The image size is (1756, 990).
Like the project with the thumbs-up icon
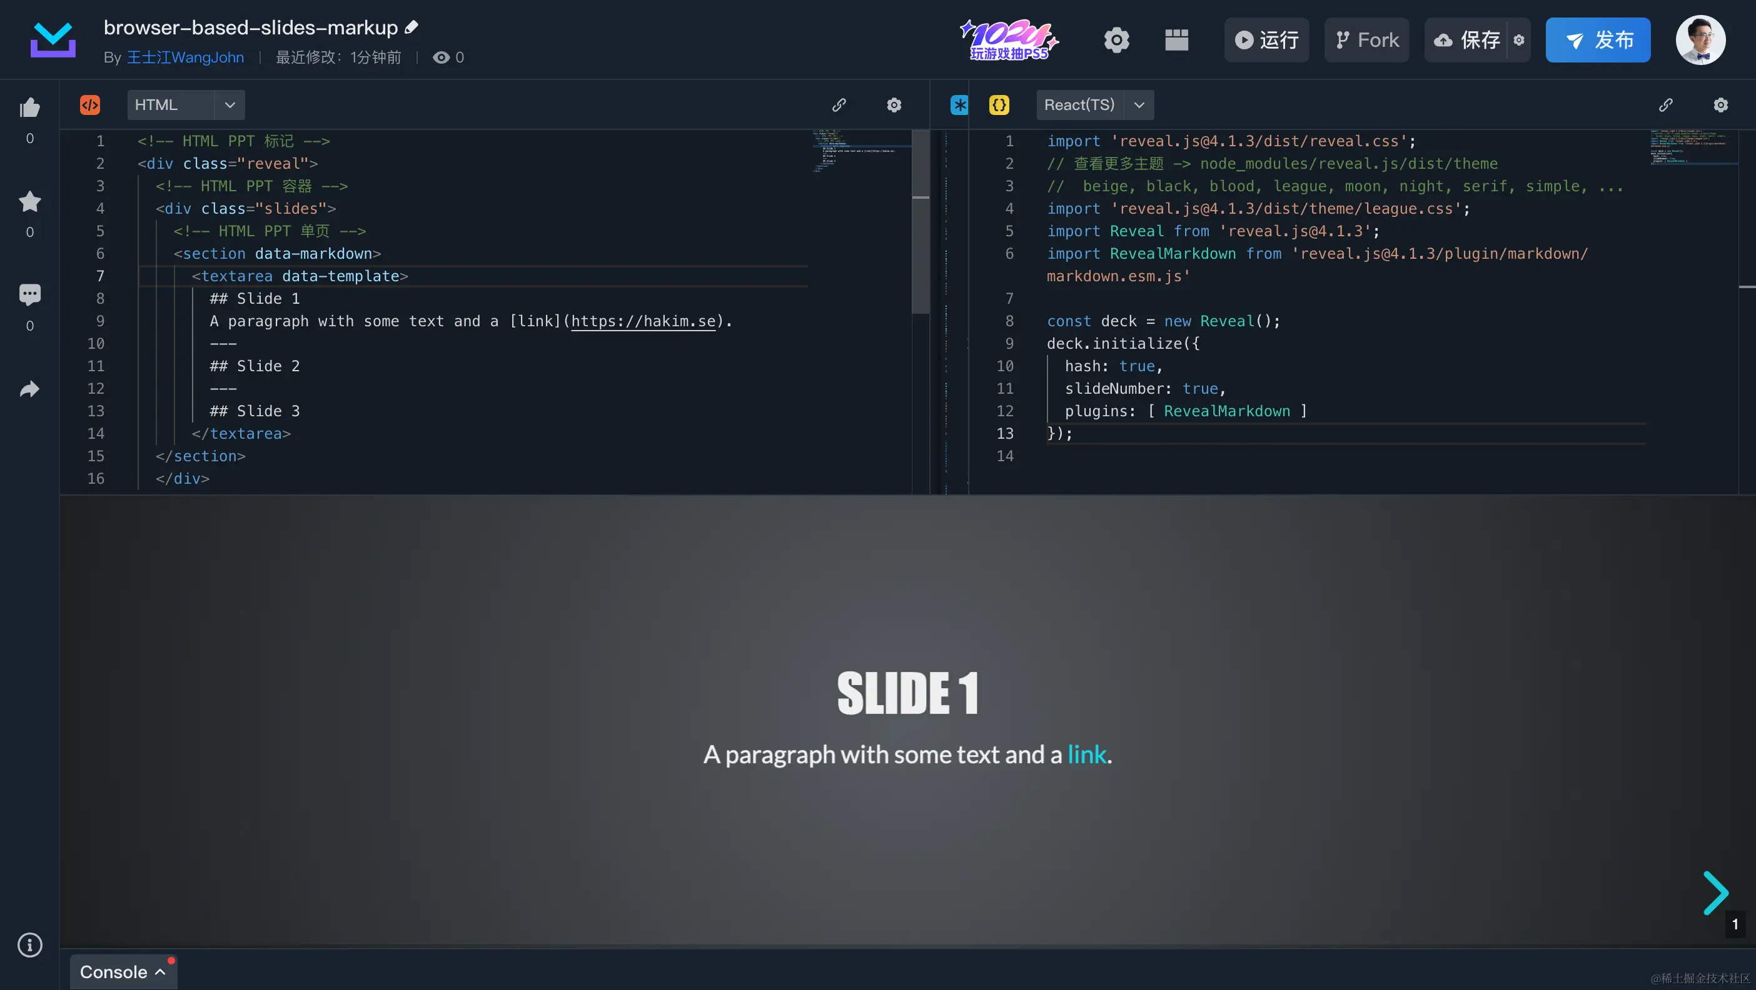pos(29,107)
